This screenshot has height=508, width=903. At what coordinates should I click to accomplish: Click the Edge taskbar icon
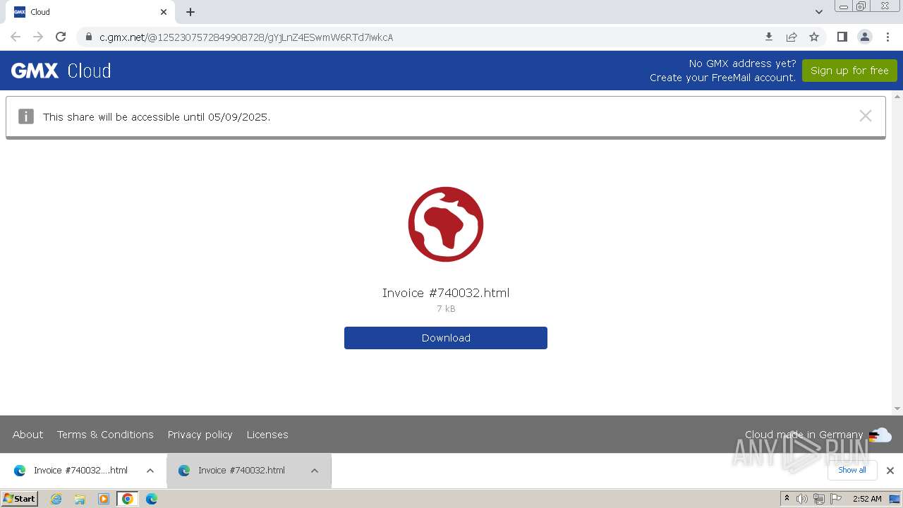click(152, 499)
